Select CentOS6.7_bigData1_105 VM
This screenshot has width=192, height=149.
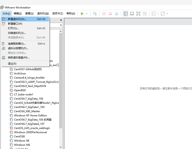click(x=29, y=107)
